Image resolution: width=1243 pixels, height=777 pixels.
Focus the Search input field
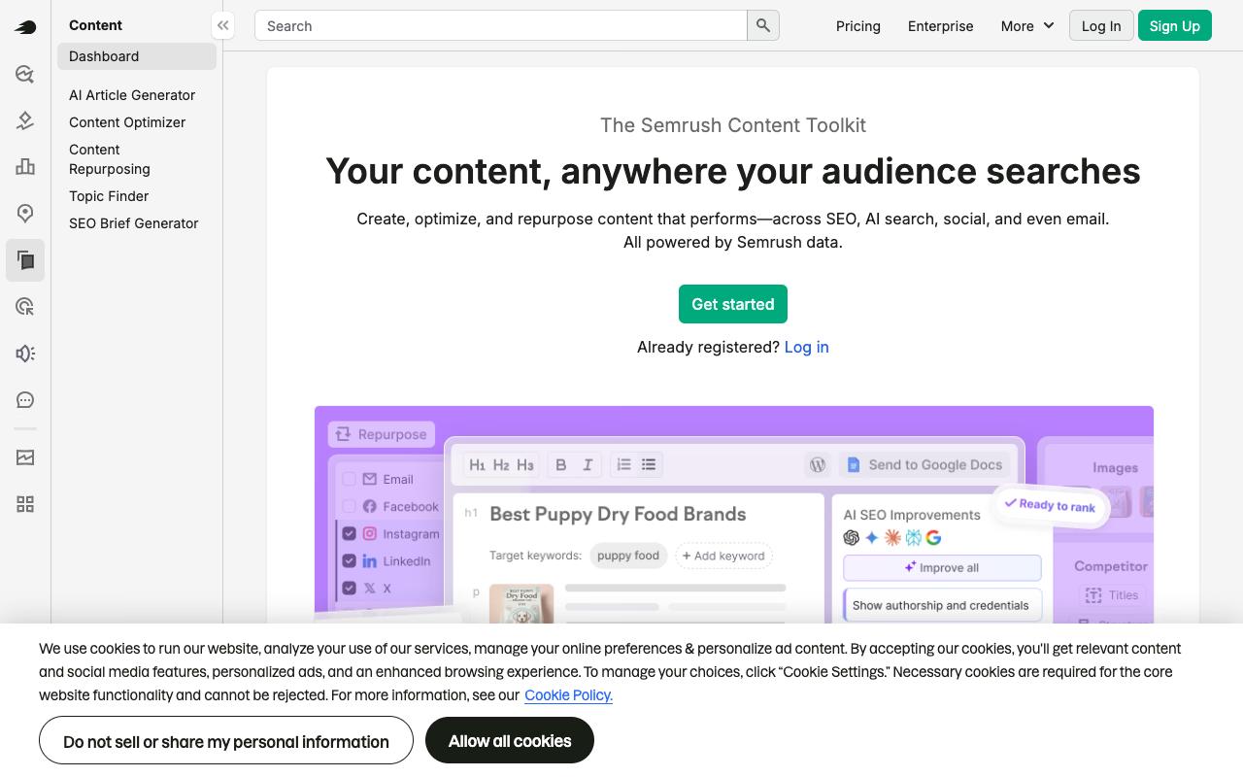[501, 25]
